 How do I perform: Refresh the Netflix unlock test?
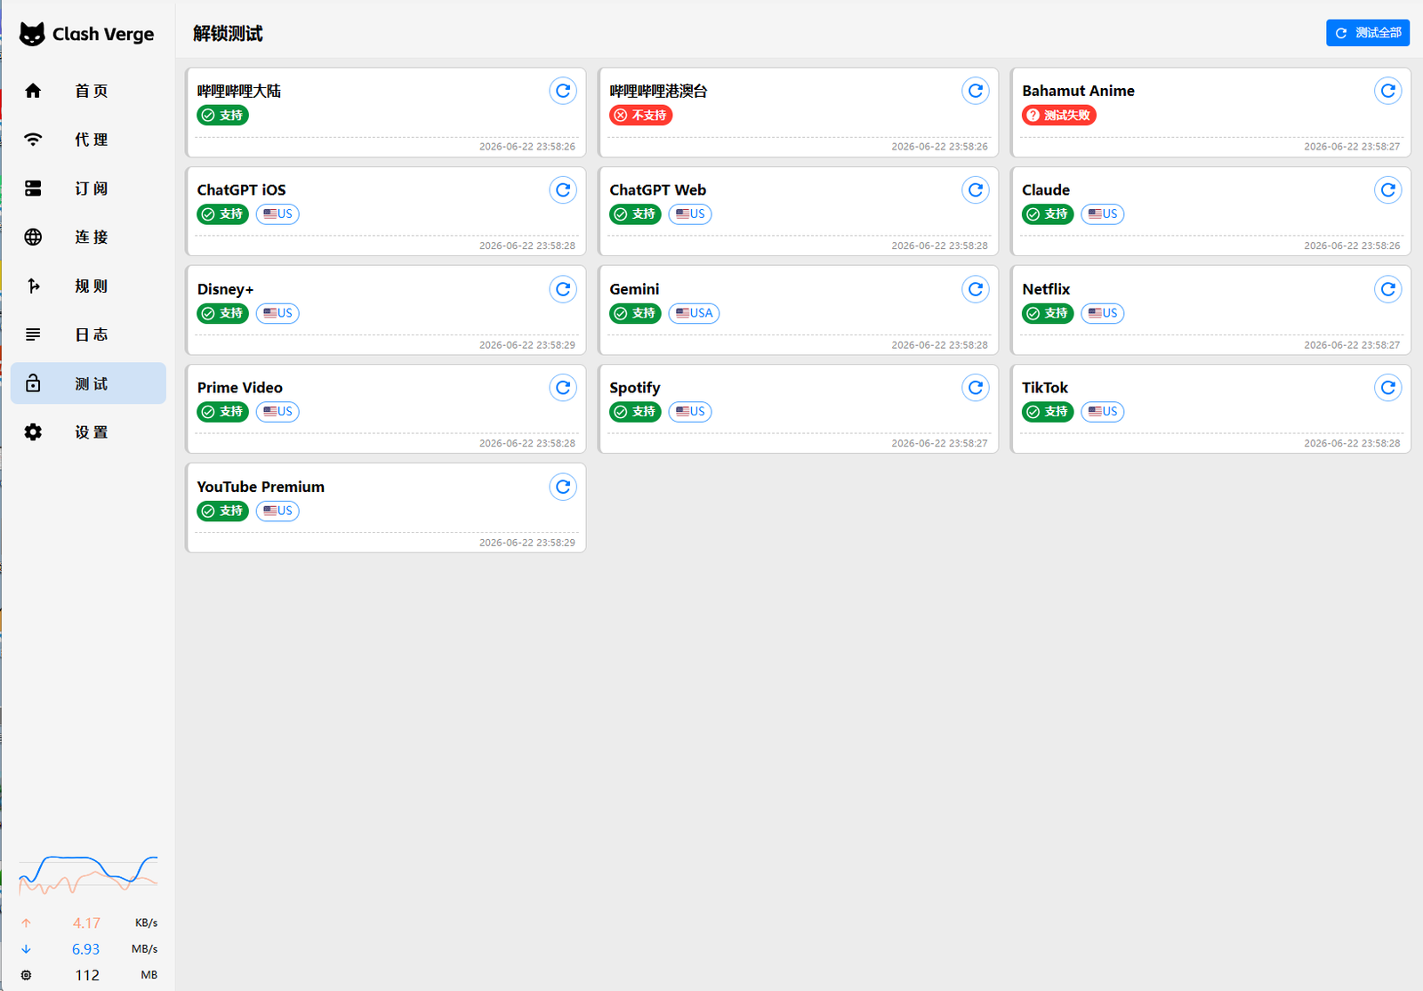point(1387,289)
